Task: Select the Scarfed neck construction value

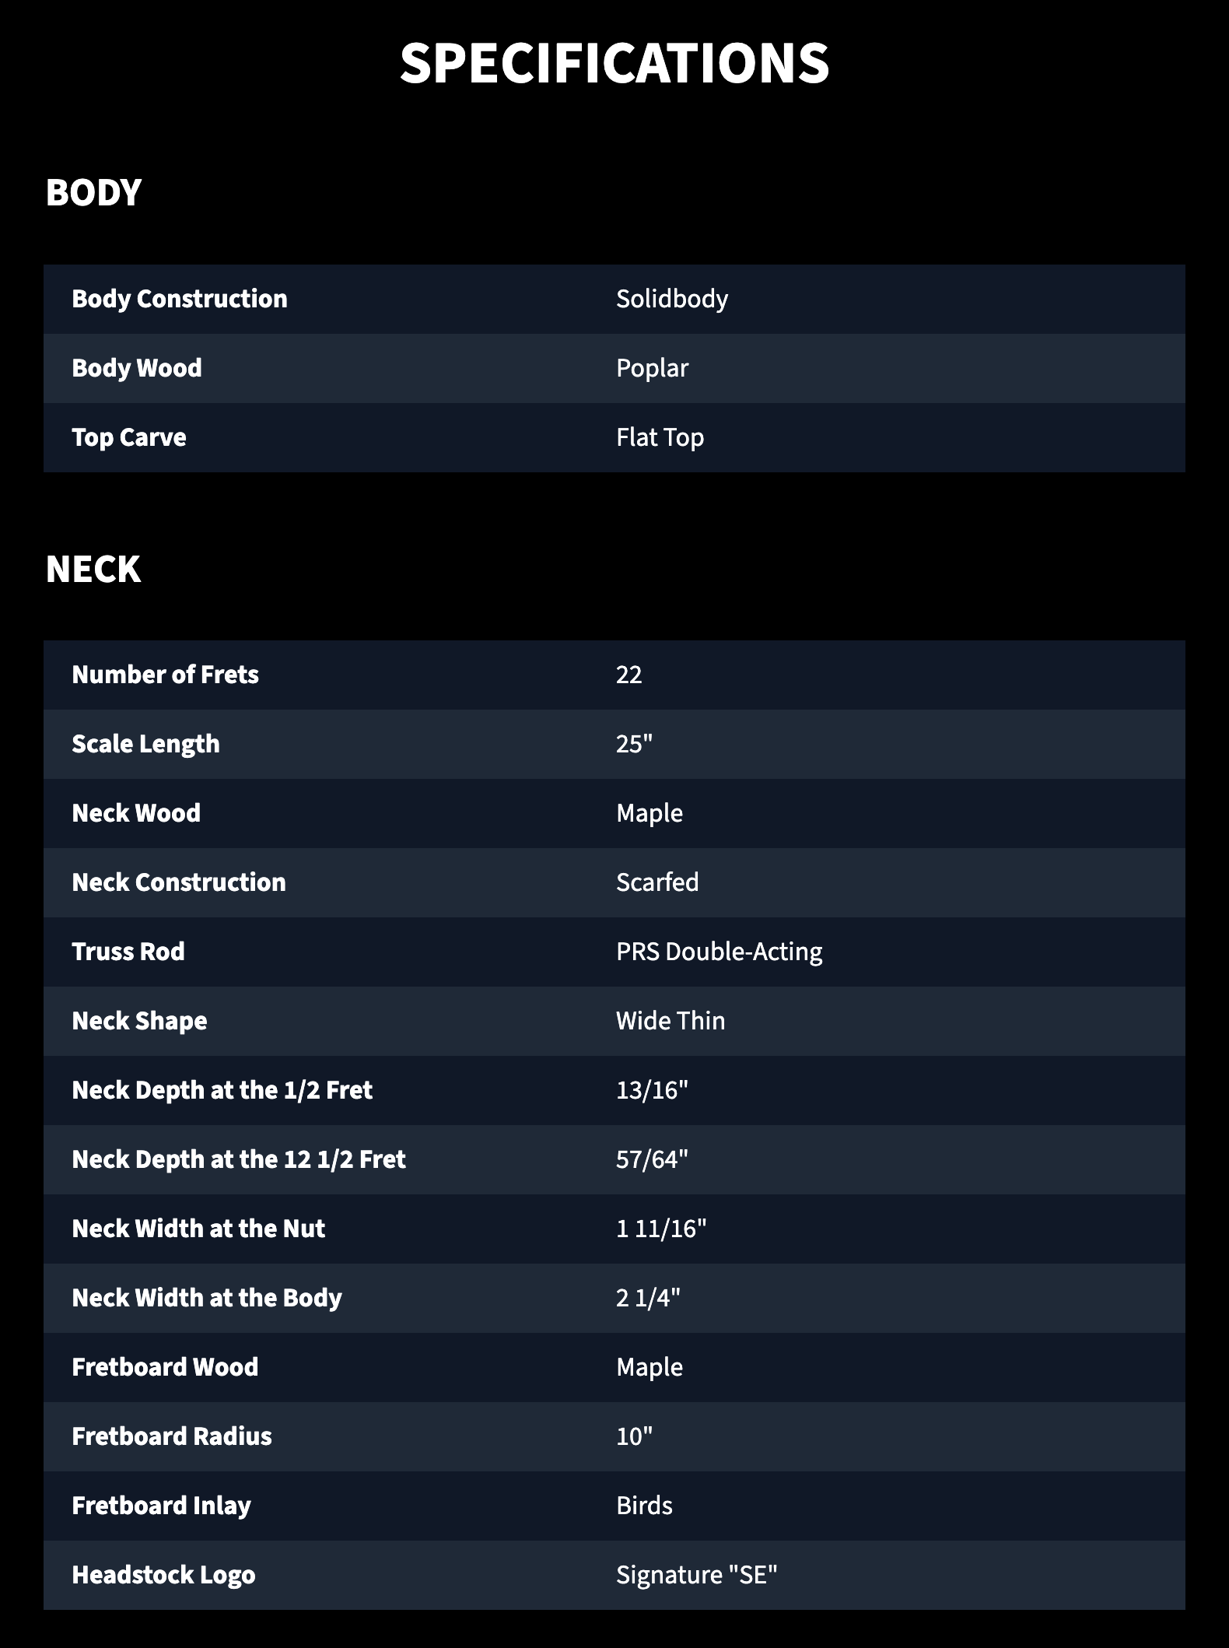Action: [657, 882]
